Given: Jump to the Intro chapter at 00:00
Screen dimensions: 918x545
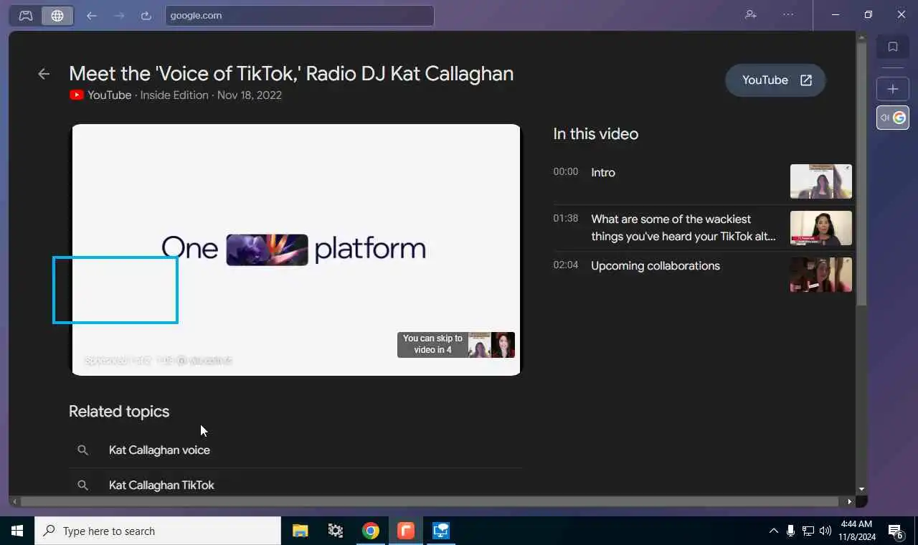Looking at the screenshot, I should click(703, 181).
